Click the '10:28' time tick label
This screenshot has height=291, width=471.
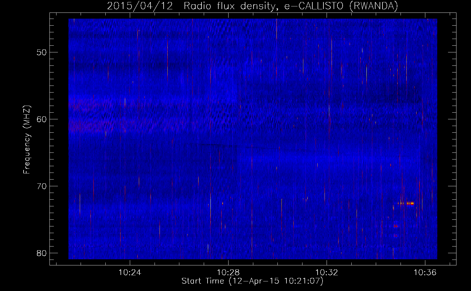click(x=228, y=272)
